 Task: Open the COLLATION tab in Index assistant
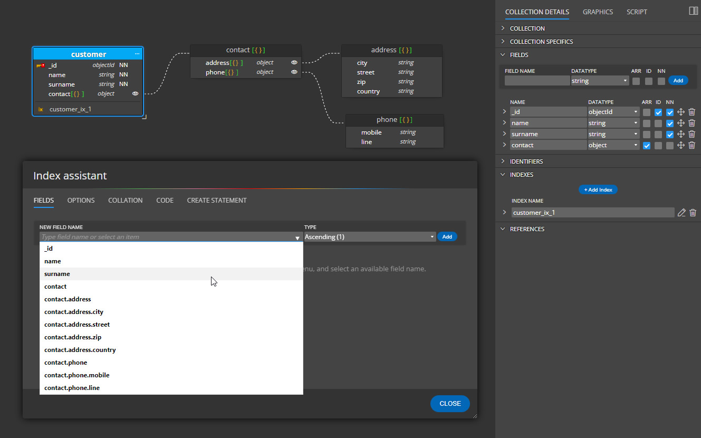pyautogui.click(x=125, y=200)
